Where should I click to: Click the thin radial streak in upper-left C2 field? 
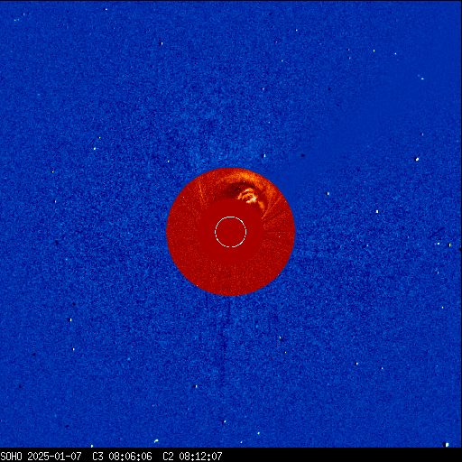point(201,192)
